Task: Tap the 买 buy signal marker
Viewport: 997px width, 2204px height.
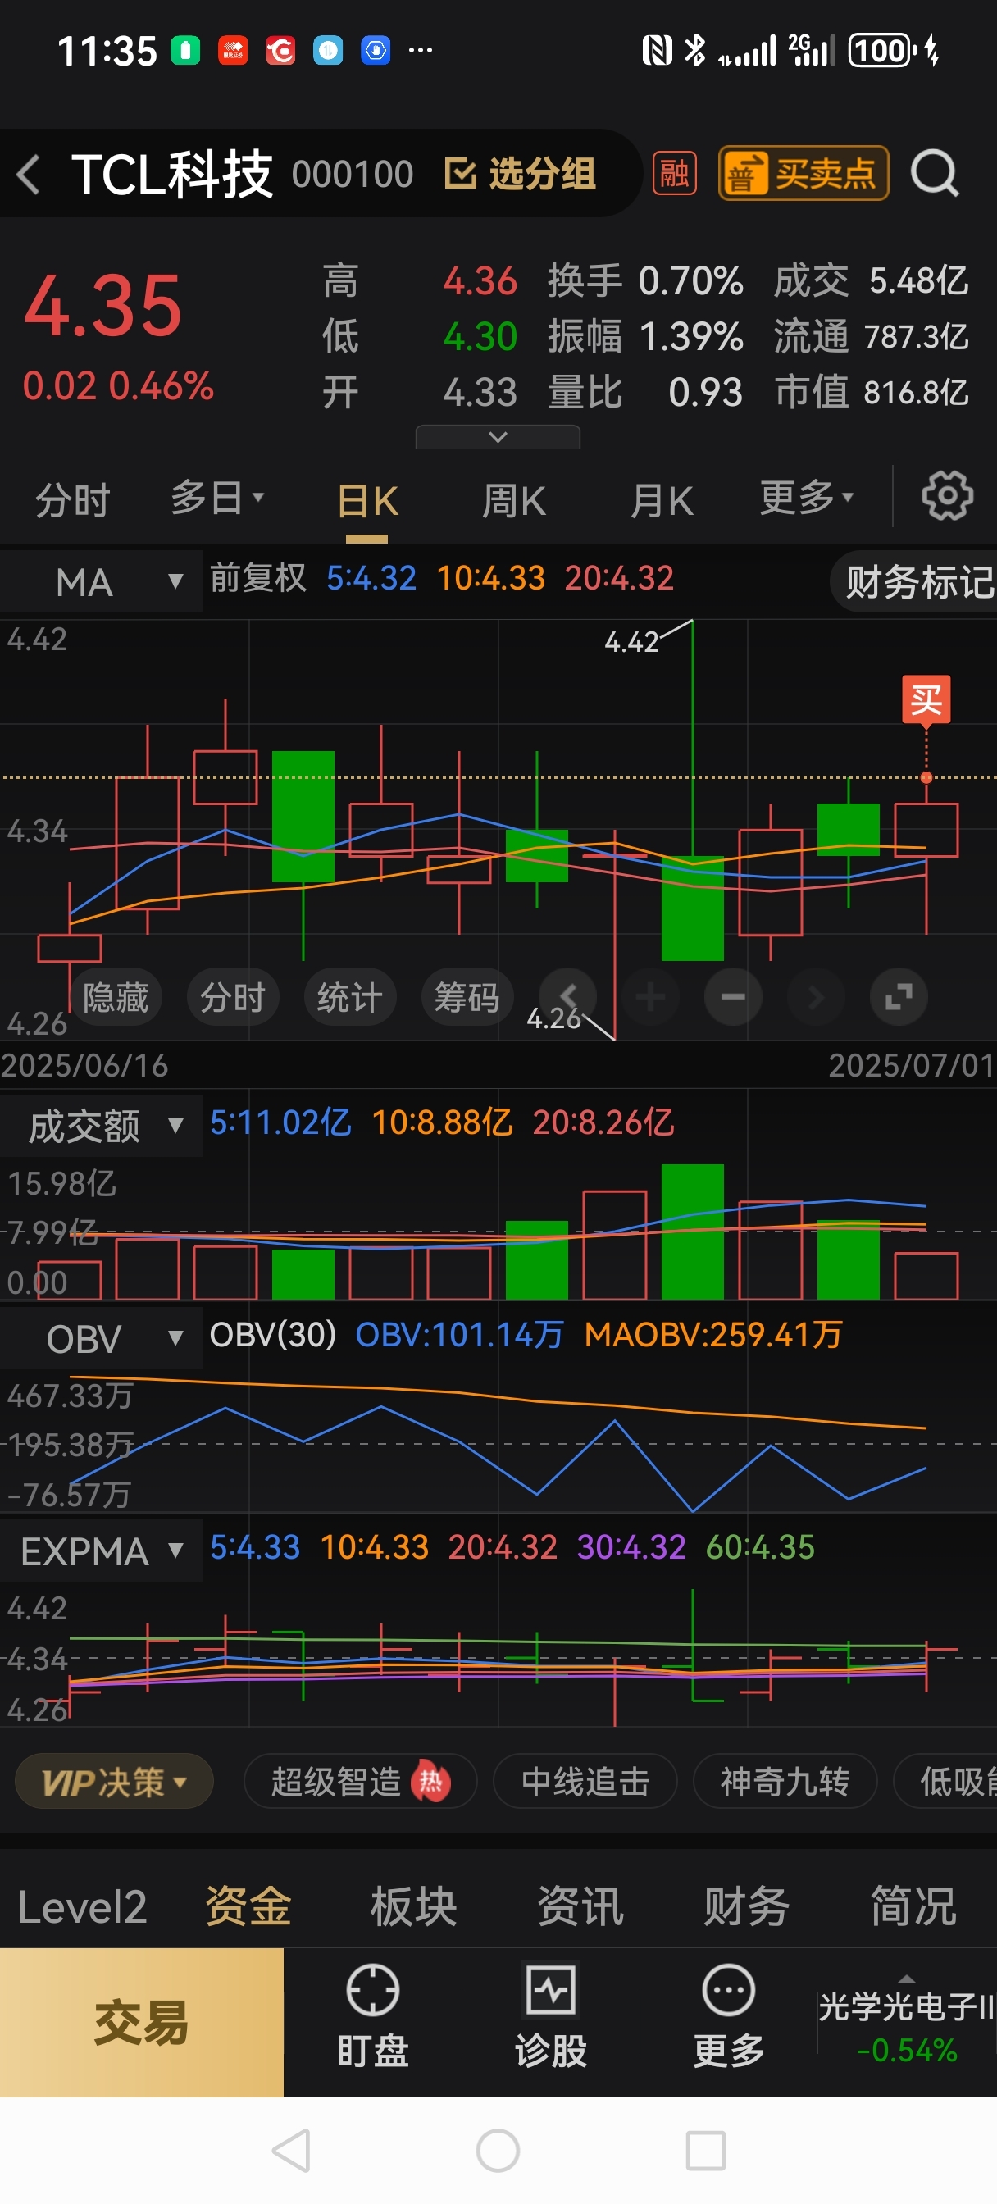Action: pos(926,699)
